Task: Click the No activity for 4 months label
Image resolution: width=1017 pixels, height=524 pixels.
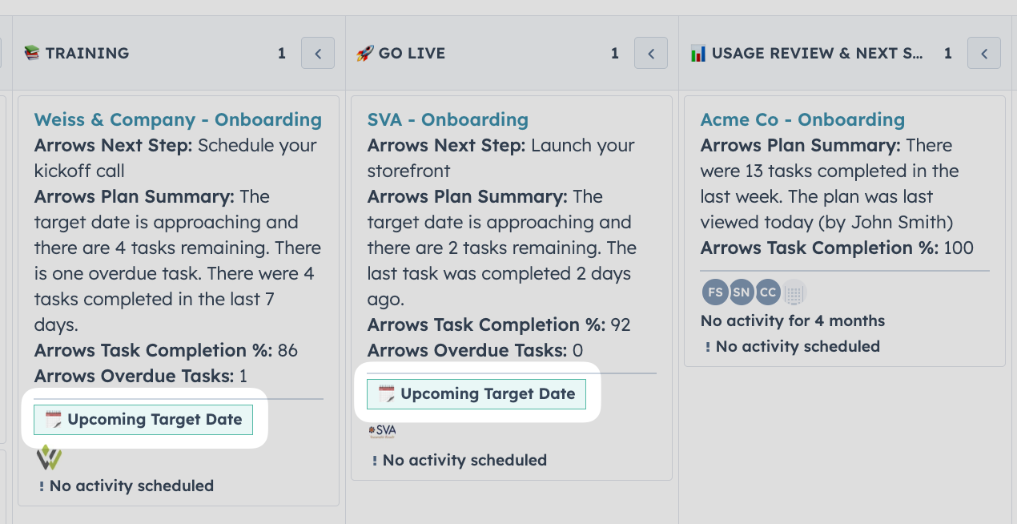Action: [792, 320]
